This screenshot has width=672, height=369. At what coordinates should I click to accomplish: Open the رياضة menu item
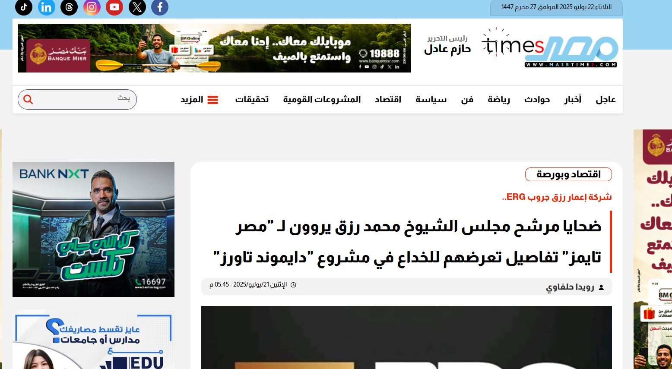pyautogui.click(x=499, y=100)
